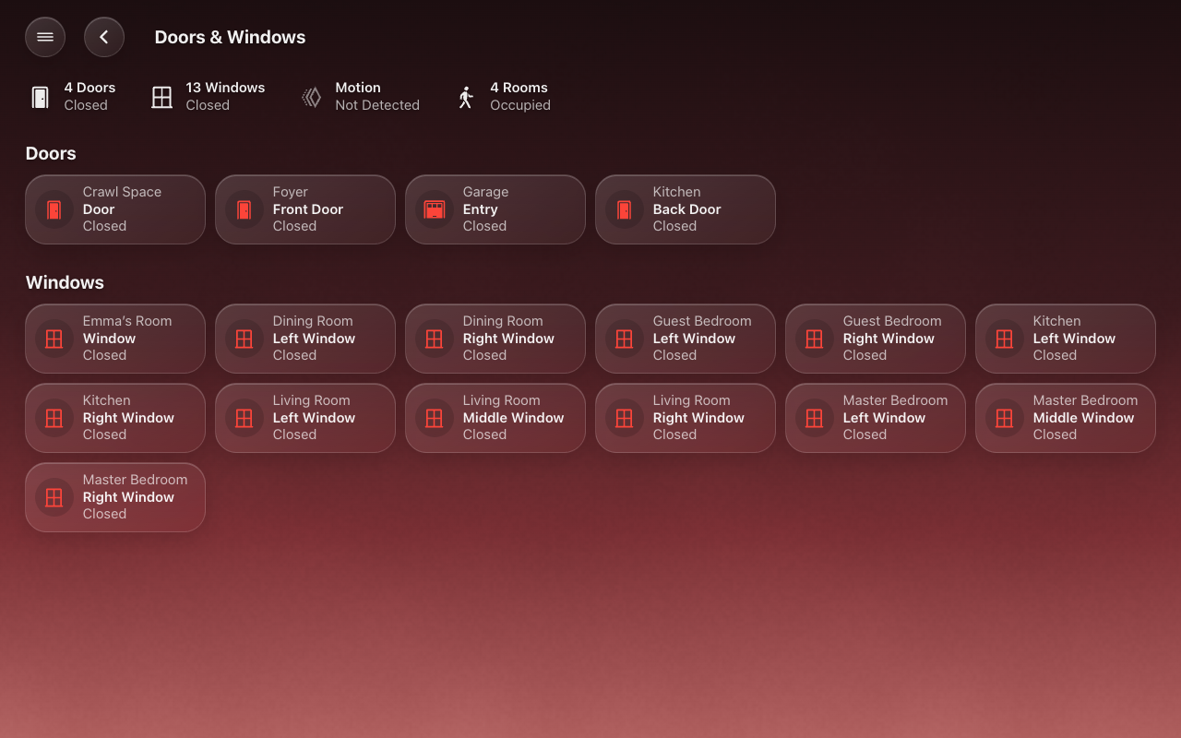Viewport: 1181px width, 738px height.
Task: Open the 13 Windows Closed summary
Action: pos(208,96)
